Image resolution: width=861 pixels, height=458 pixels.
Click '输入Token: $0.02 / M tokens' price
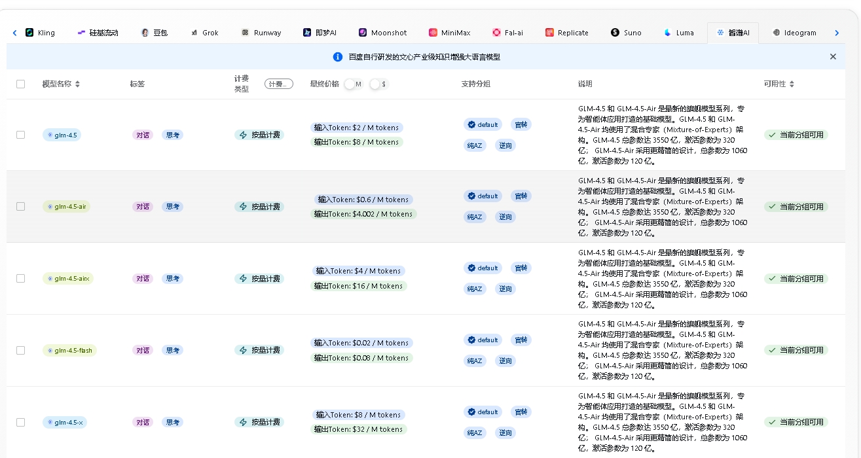(x=361, y=343)
